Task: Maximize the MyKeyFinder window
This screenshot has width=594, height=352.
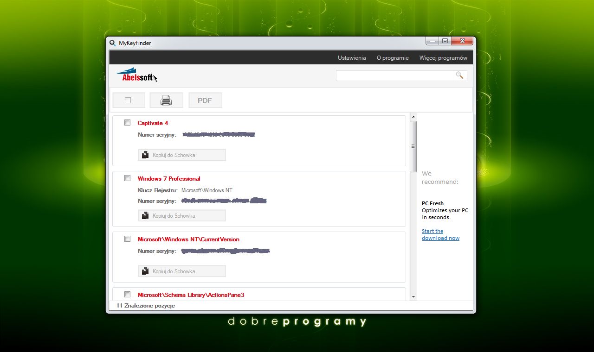Action: pos(445,41)
